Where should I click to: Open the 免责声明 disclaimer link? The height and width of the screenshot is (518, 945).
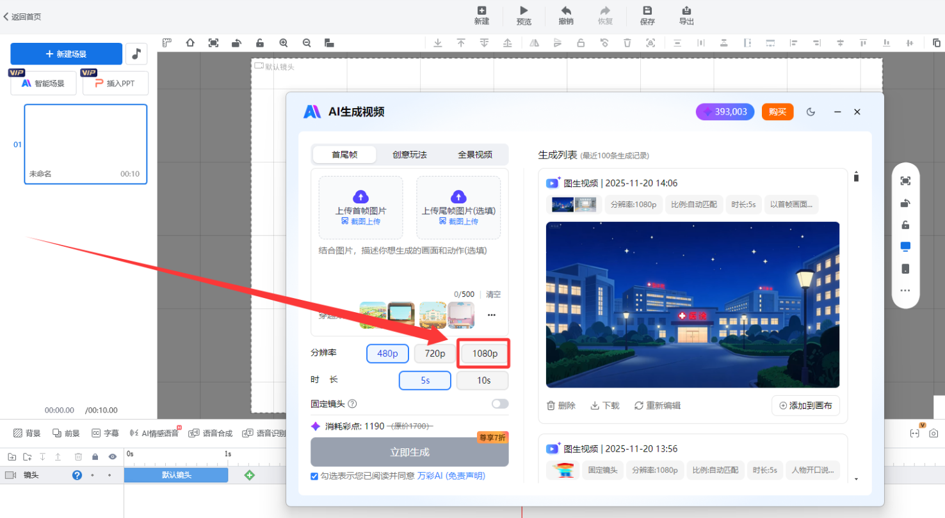coord(465,476)
